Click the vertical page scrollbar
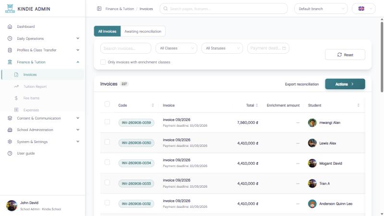Image resolution: width=384 pixels, height=216 pixels. pyautogui.click(x=382, y=57)
